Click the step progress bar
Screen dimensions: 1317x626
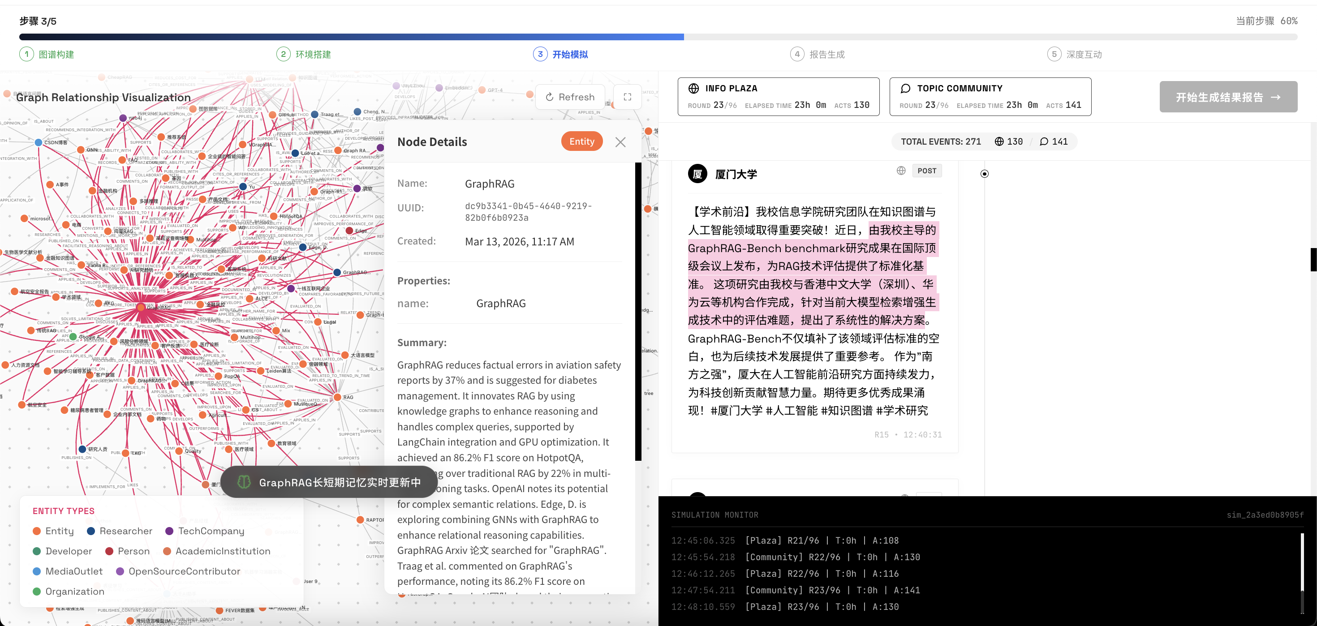(658, 37)
